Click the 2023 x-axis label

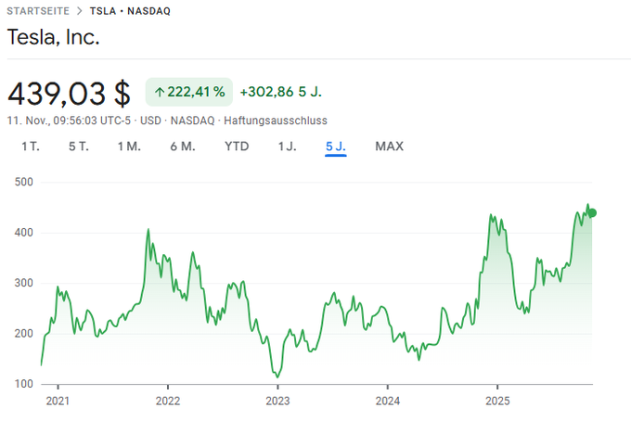pos(277,401)
